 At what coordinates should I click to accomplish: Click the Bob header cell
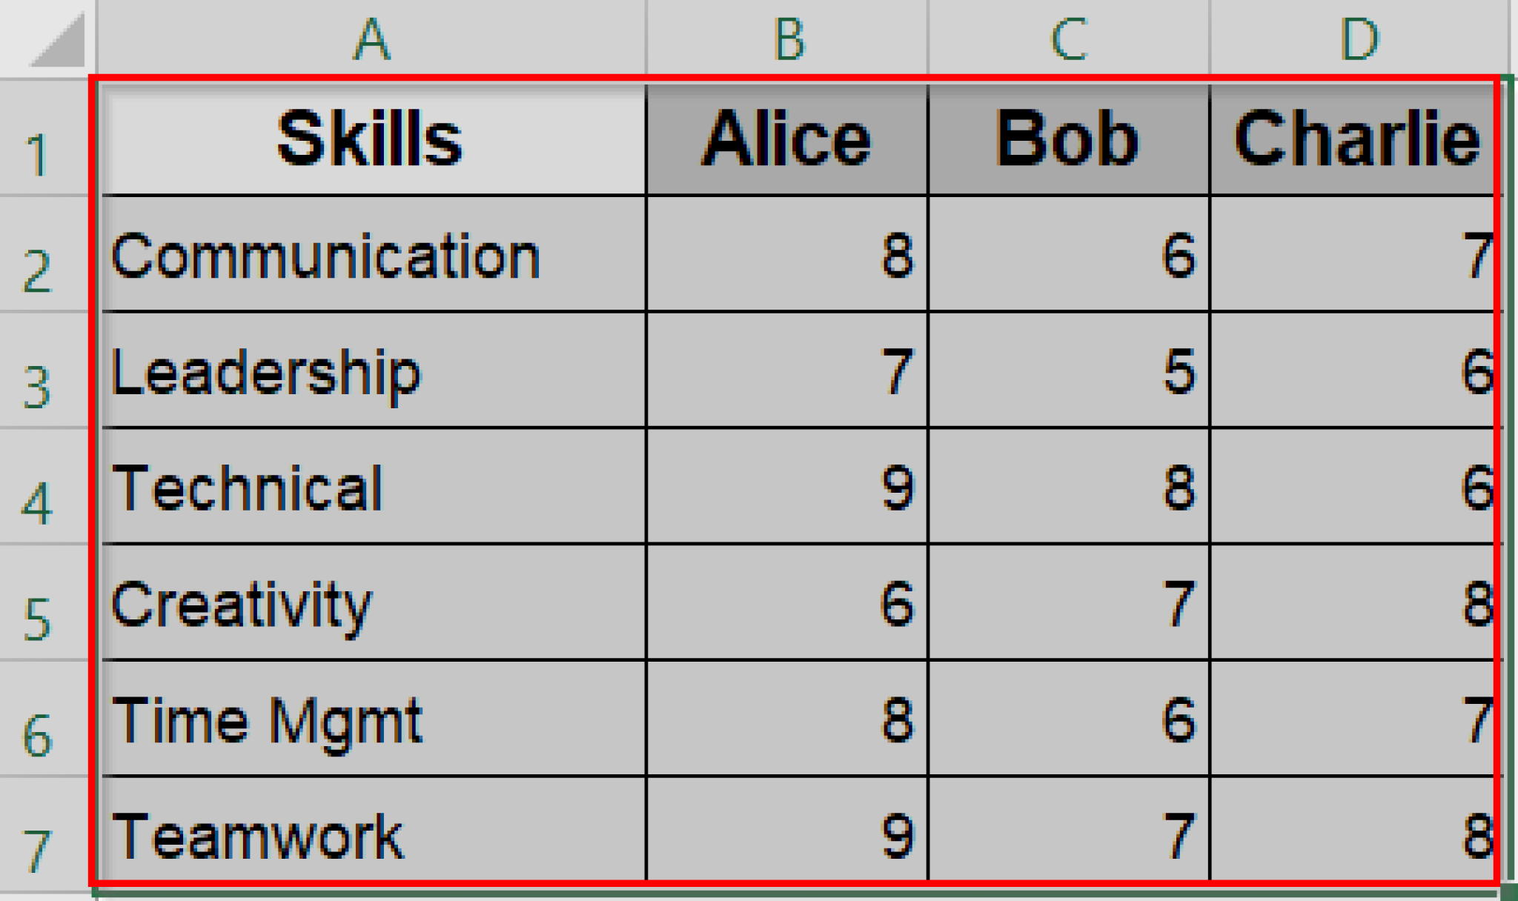tap(1067, 137)
